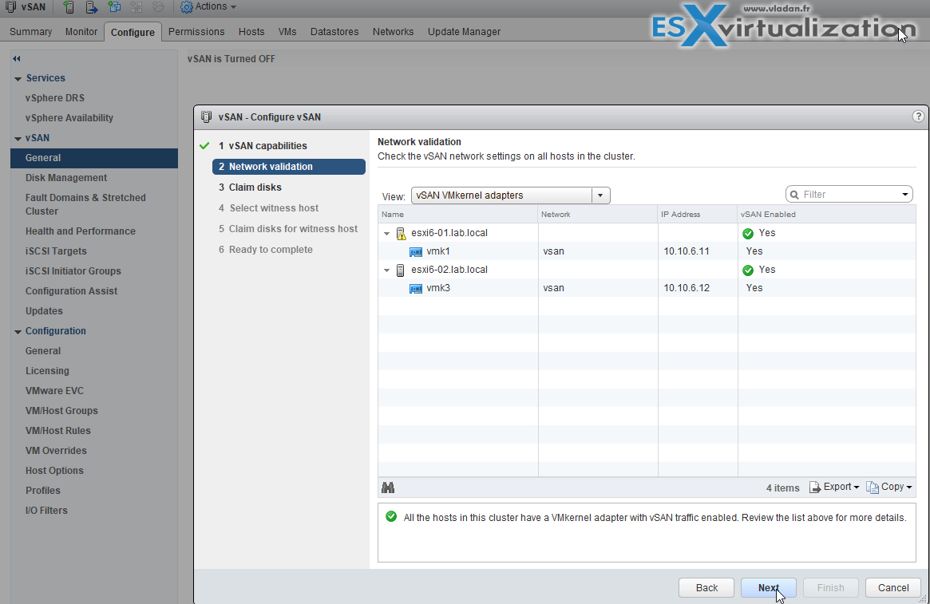Viewport: 930px width, 604px height.
Task: Click the filter search magnifier icon
Action: coord(794,195)
